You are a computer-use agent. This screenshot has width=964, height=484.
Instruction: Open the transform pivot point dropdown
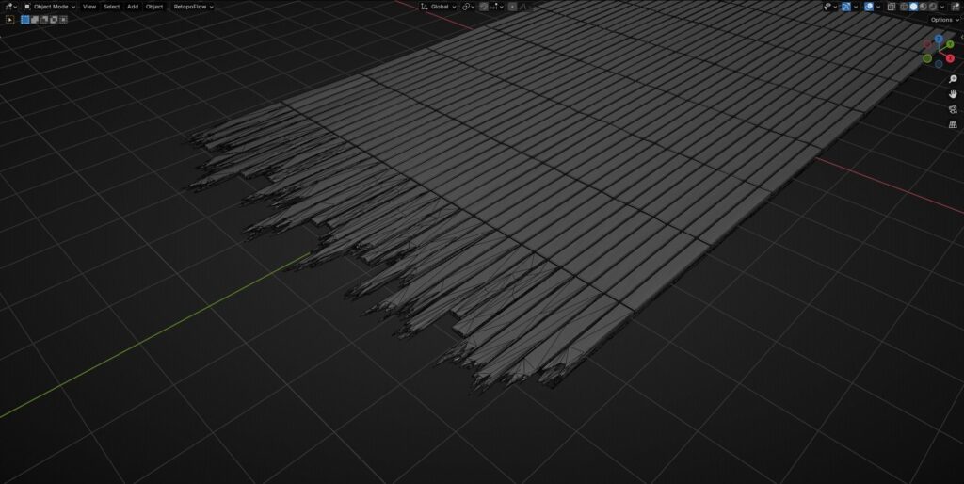coord(468,7)
